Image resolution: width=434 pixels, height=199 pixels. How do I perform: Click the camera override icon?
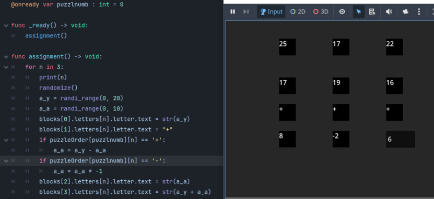pos(405,11)
